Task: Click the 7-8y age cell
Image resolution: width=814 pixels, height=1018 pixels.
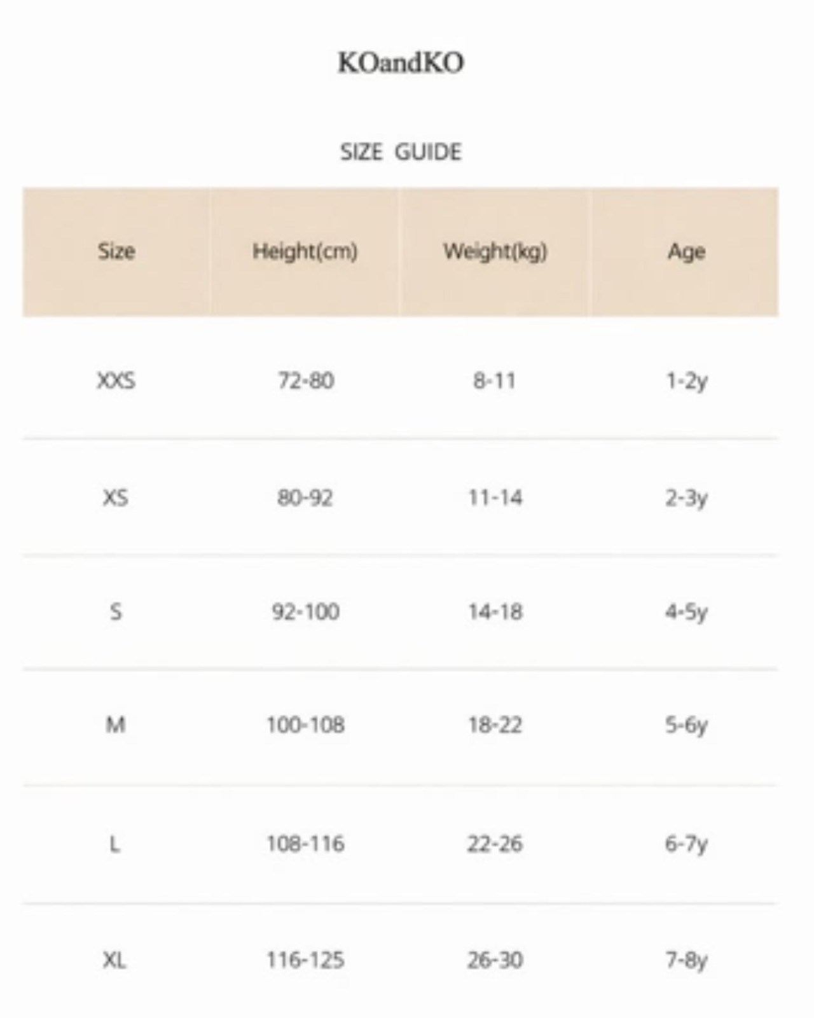Action: pyautogui.click(x=686, y=959)
